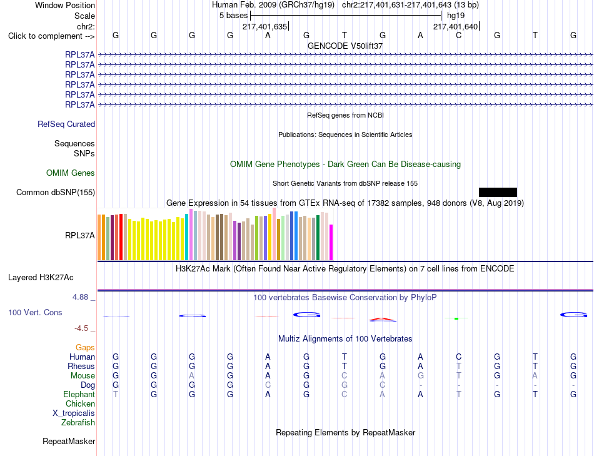Click the hg19 label next to the scale bar

(x=456, y=16)
